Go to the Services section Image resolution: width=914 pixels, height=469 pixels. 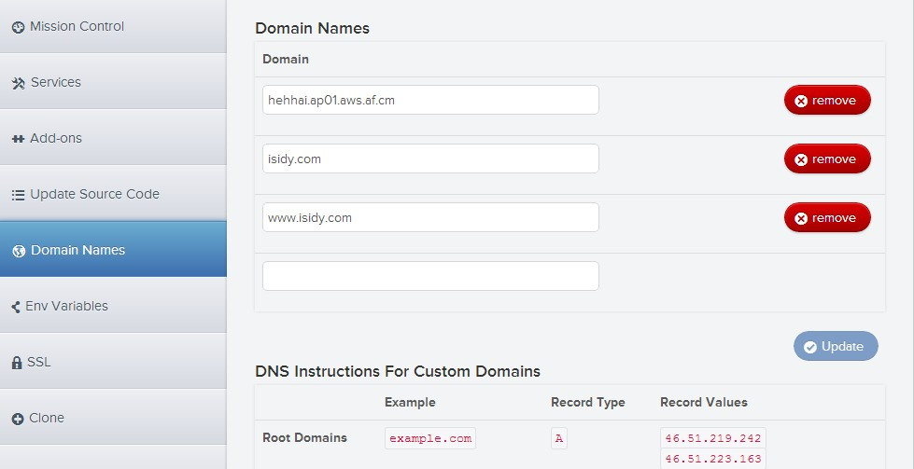(x=55, y=82)
